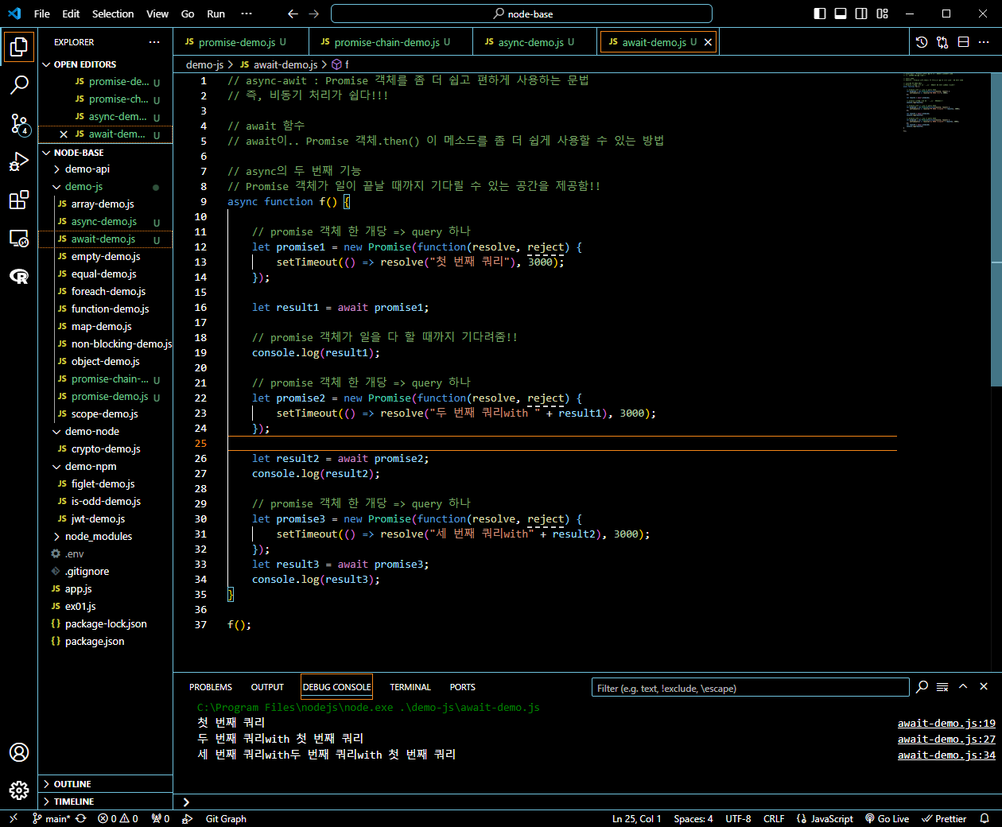The height and width of the screenshot is (827, 1002).
Task: Open Source Control view with badge
Action: tap(19, 123)
